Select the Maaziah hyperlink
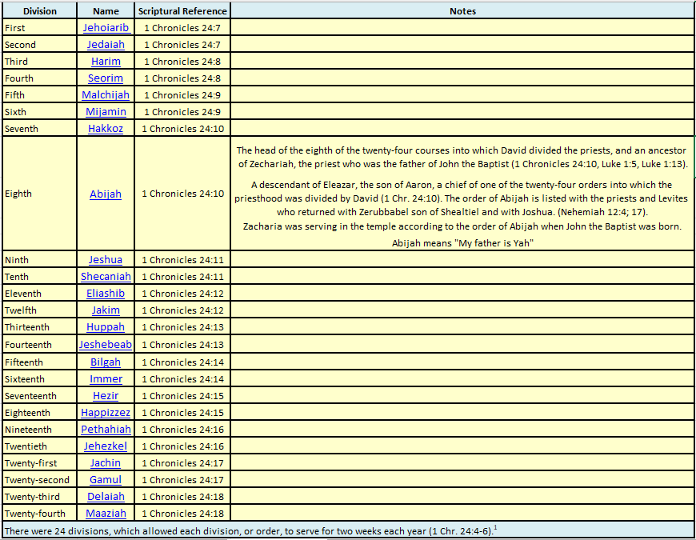 [106, 514]
